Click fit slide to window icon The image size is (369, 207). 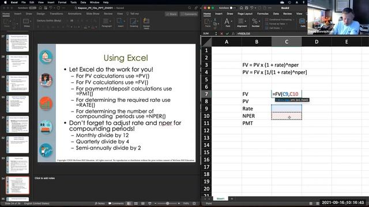pyautogui.click(x=194, y=204)
